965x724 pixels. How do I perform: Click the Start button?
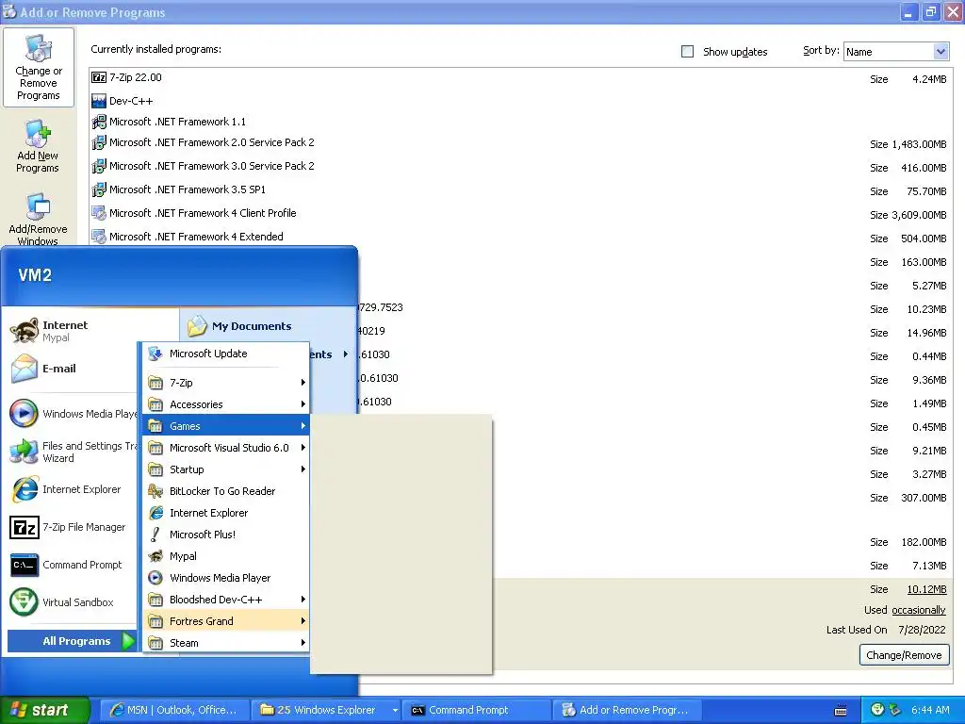(x=44, y=710)
